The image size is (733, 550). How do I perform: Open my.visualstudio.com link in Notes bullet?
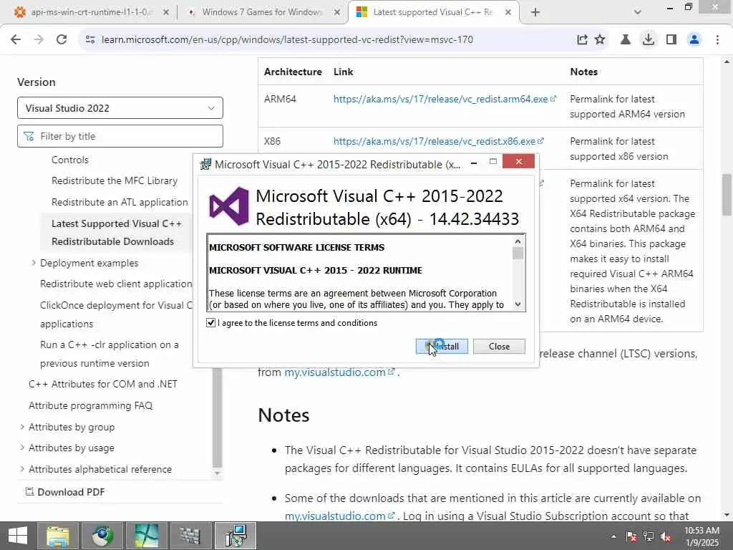click(335, 516)
